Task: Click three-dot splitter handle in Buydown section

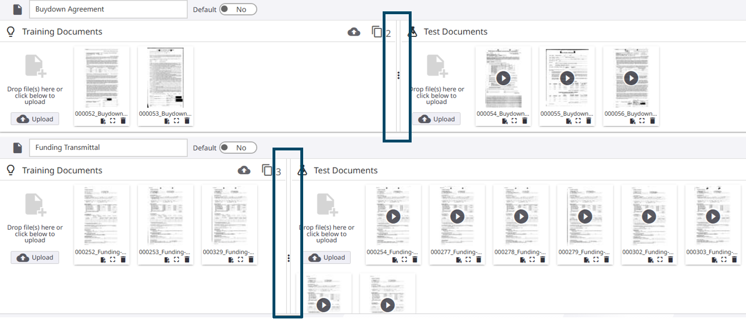Action: coord(399,75)
